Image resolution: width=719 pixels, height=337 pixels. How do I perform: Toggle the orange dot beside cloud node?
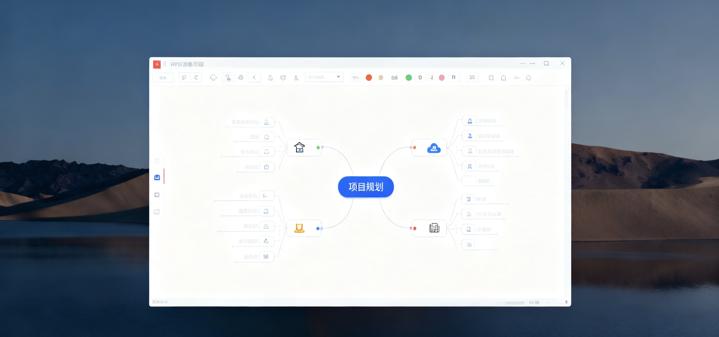click(414, 147)
